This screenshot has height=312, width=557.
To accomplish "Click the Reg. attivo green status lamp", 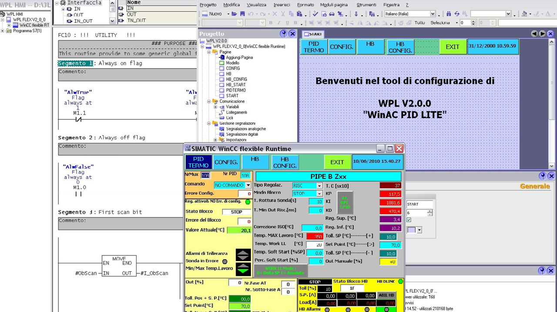I will pyautogui.click(x=248, y=202).
